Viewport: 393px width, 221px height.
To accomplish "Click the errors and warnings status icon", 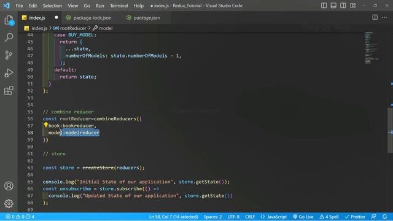I will click(x=20, y=217).
